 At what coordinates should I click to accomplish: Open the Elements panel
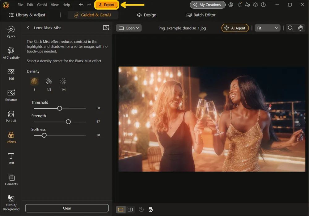(x=11, y=180)
